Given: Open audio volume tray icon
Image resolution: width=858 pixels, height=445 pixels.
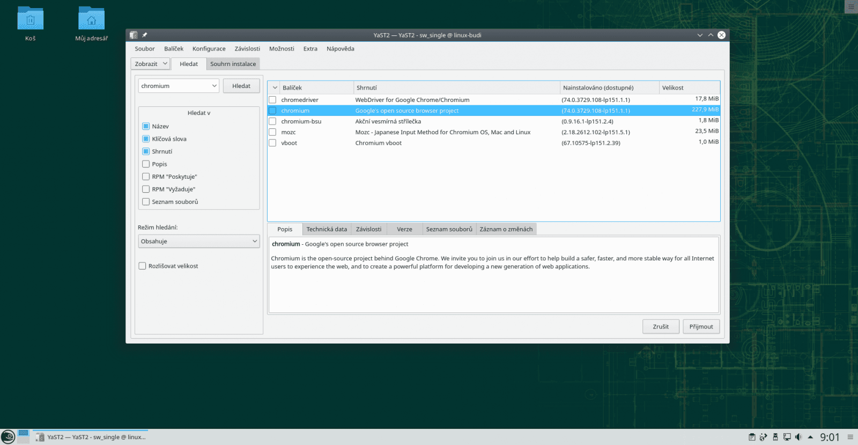Looking at the screenshot, I should pyautogui.click(x=798, y=437).
